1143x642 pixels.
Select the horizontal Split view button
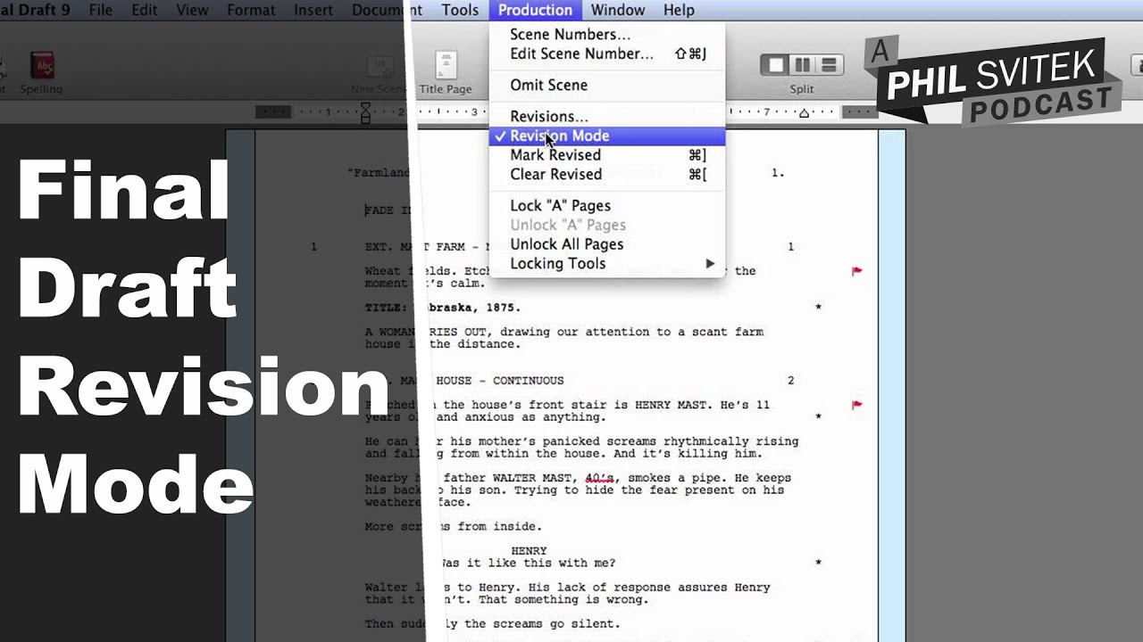pyautogui.click(x=829, y=65)
